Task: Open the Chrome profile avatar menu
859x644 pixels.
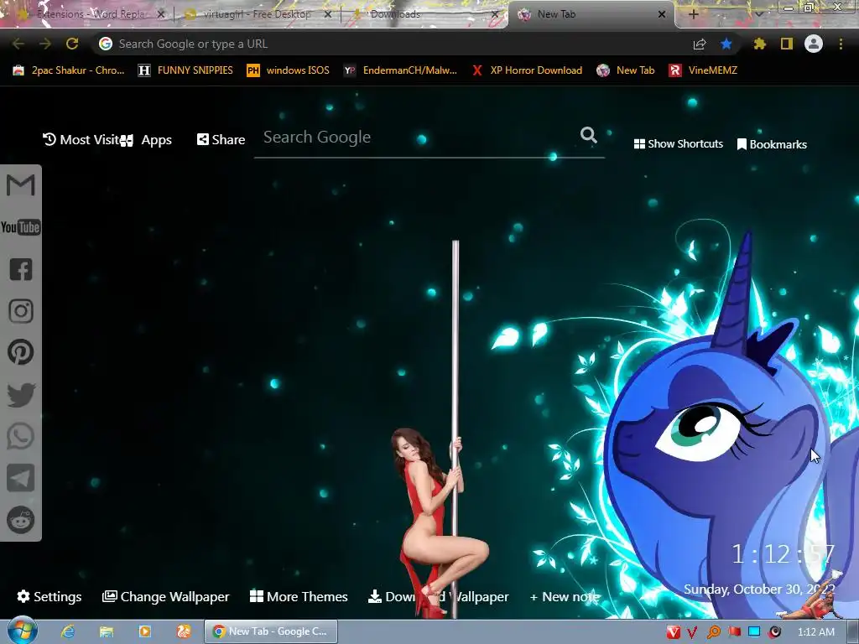Action: 814,44
